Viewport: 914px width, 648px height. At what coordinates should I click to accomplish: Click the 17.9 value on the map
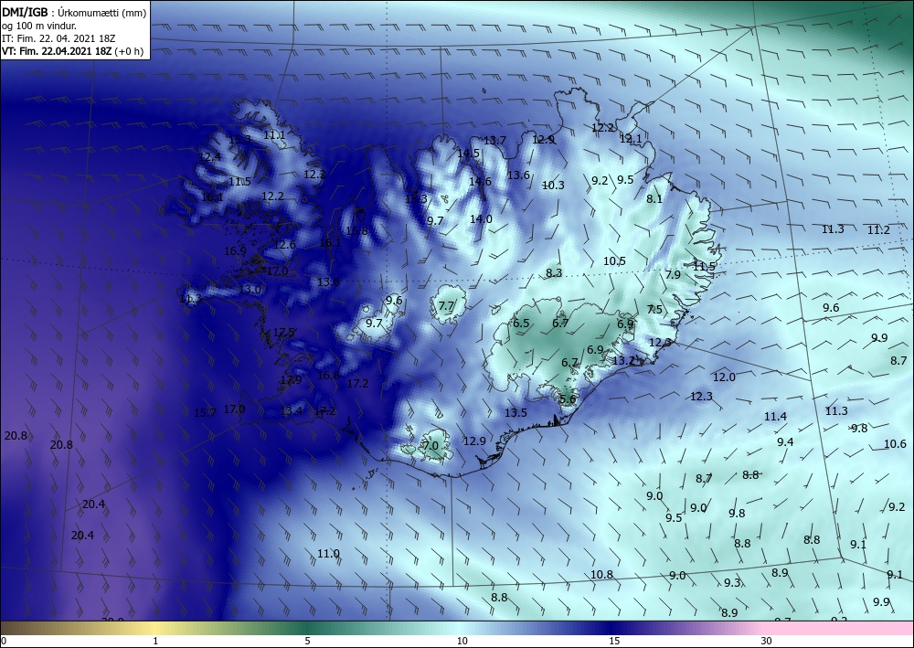coord(291,380)
